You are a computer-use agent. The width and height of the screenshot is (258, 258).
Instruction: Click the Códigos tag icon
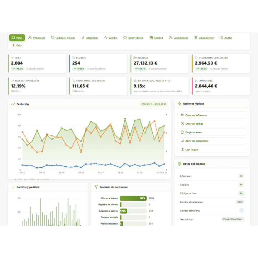[x=53, y=38]
